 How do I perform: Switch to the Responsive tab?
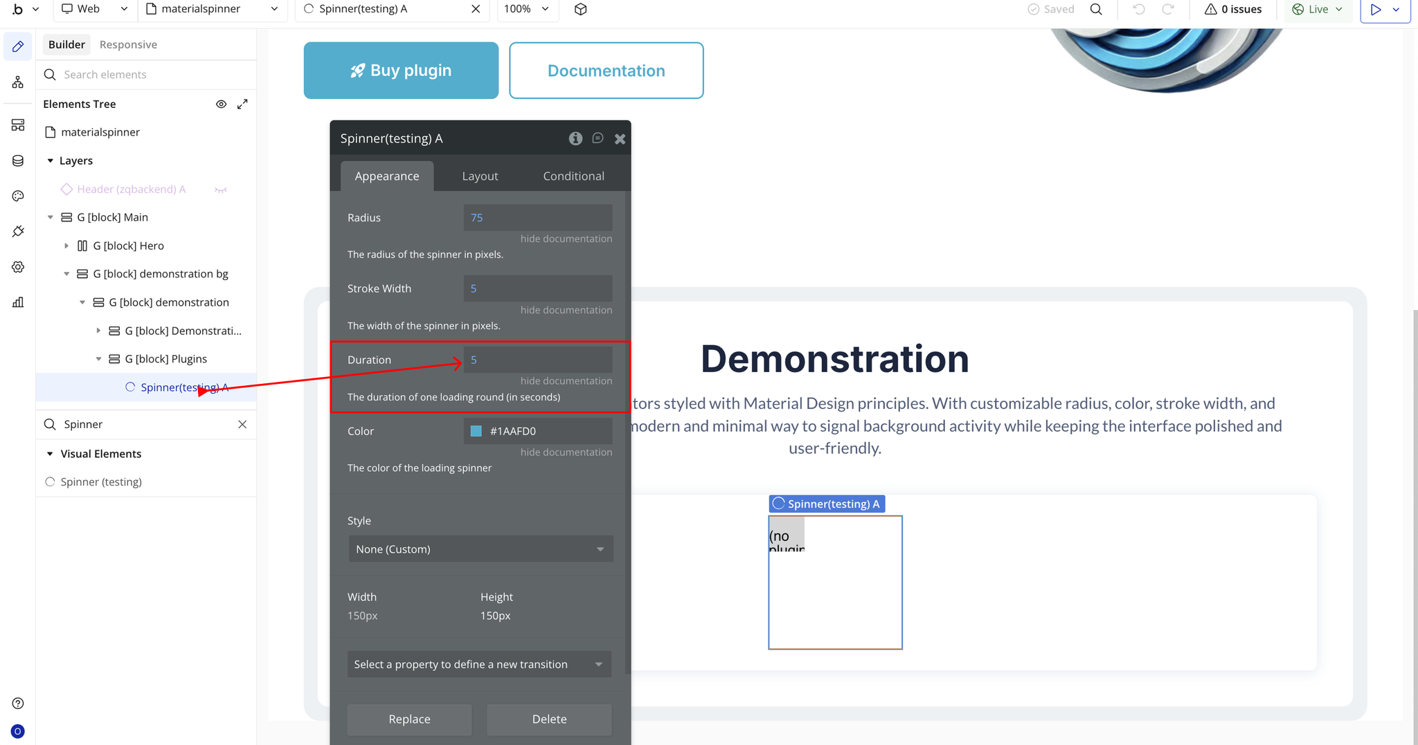(x=128, y=44)
